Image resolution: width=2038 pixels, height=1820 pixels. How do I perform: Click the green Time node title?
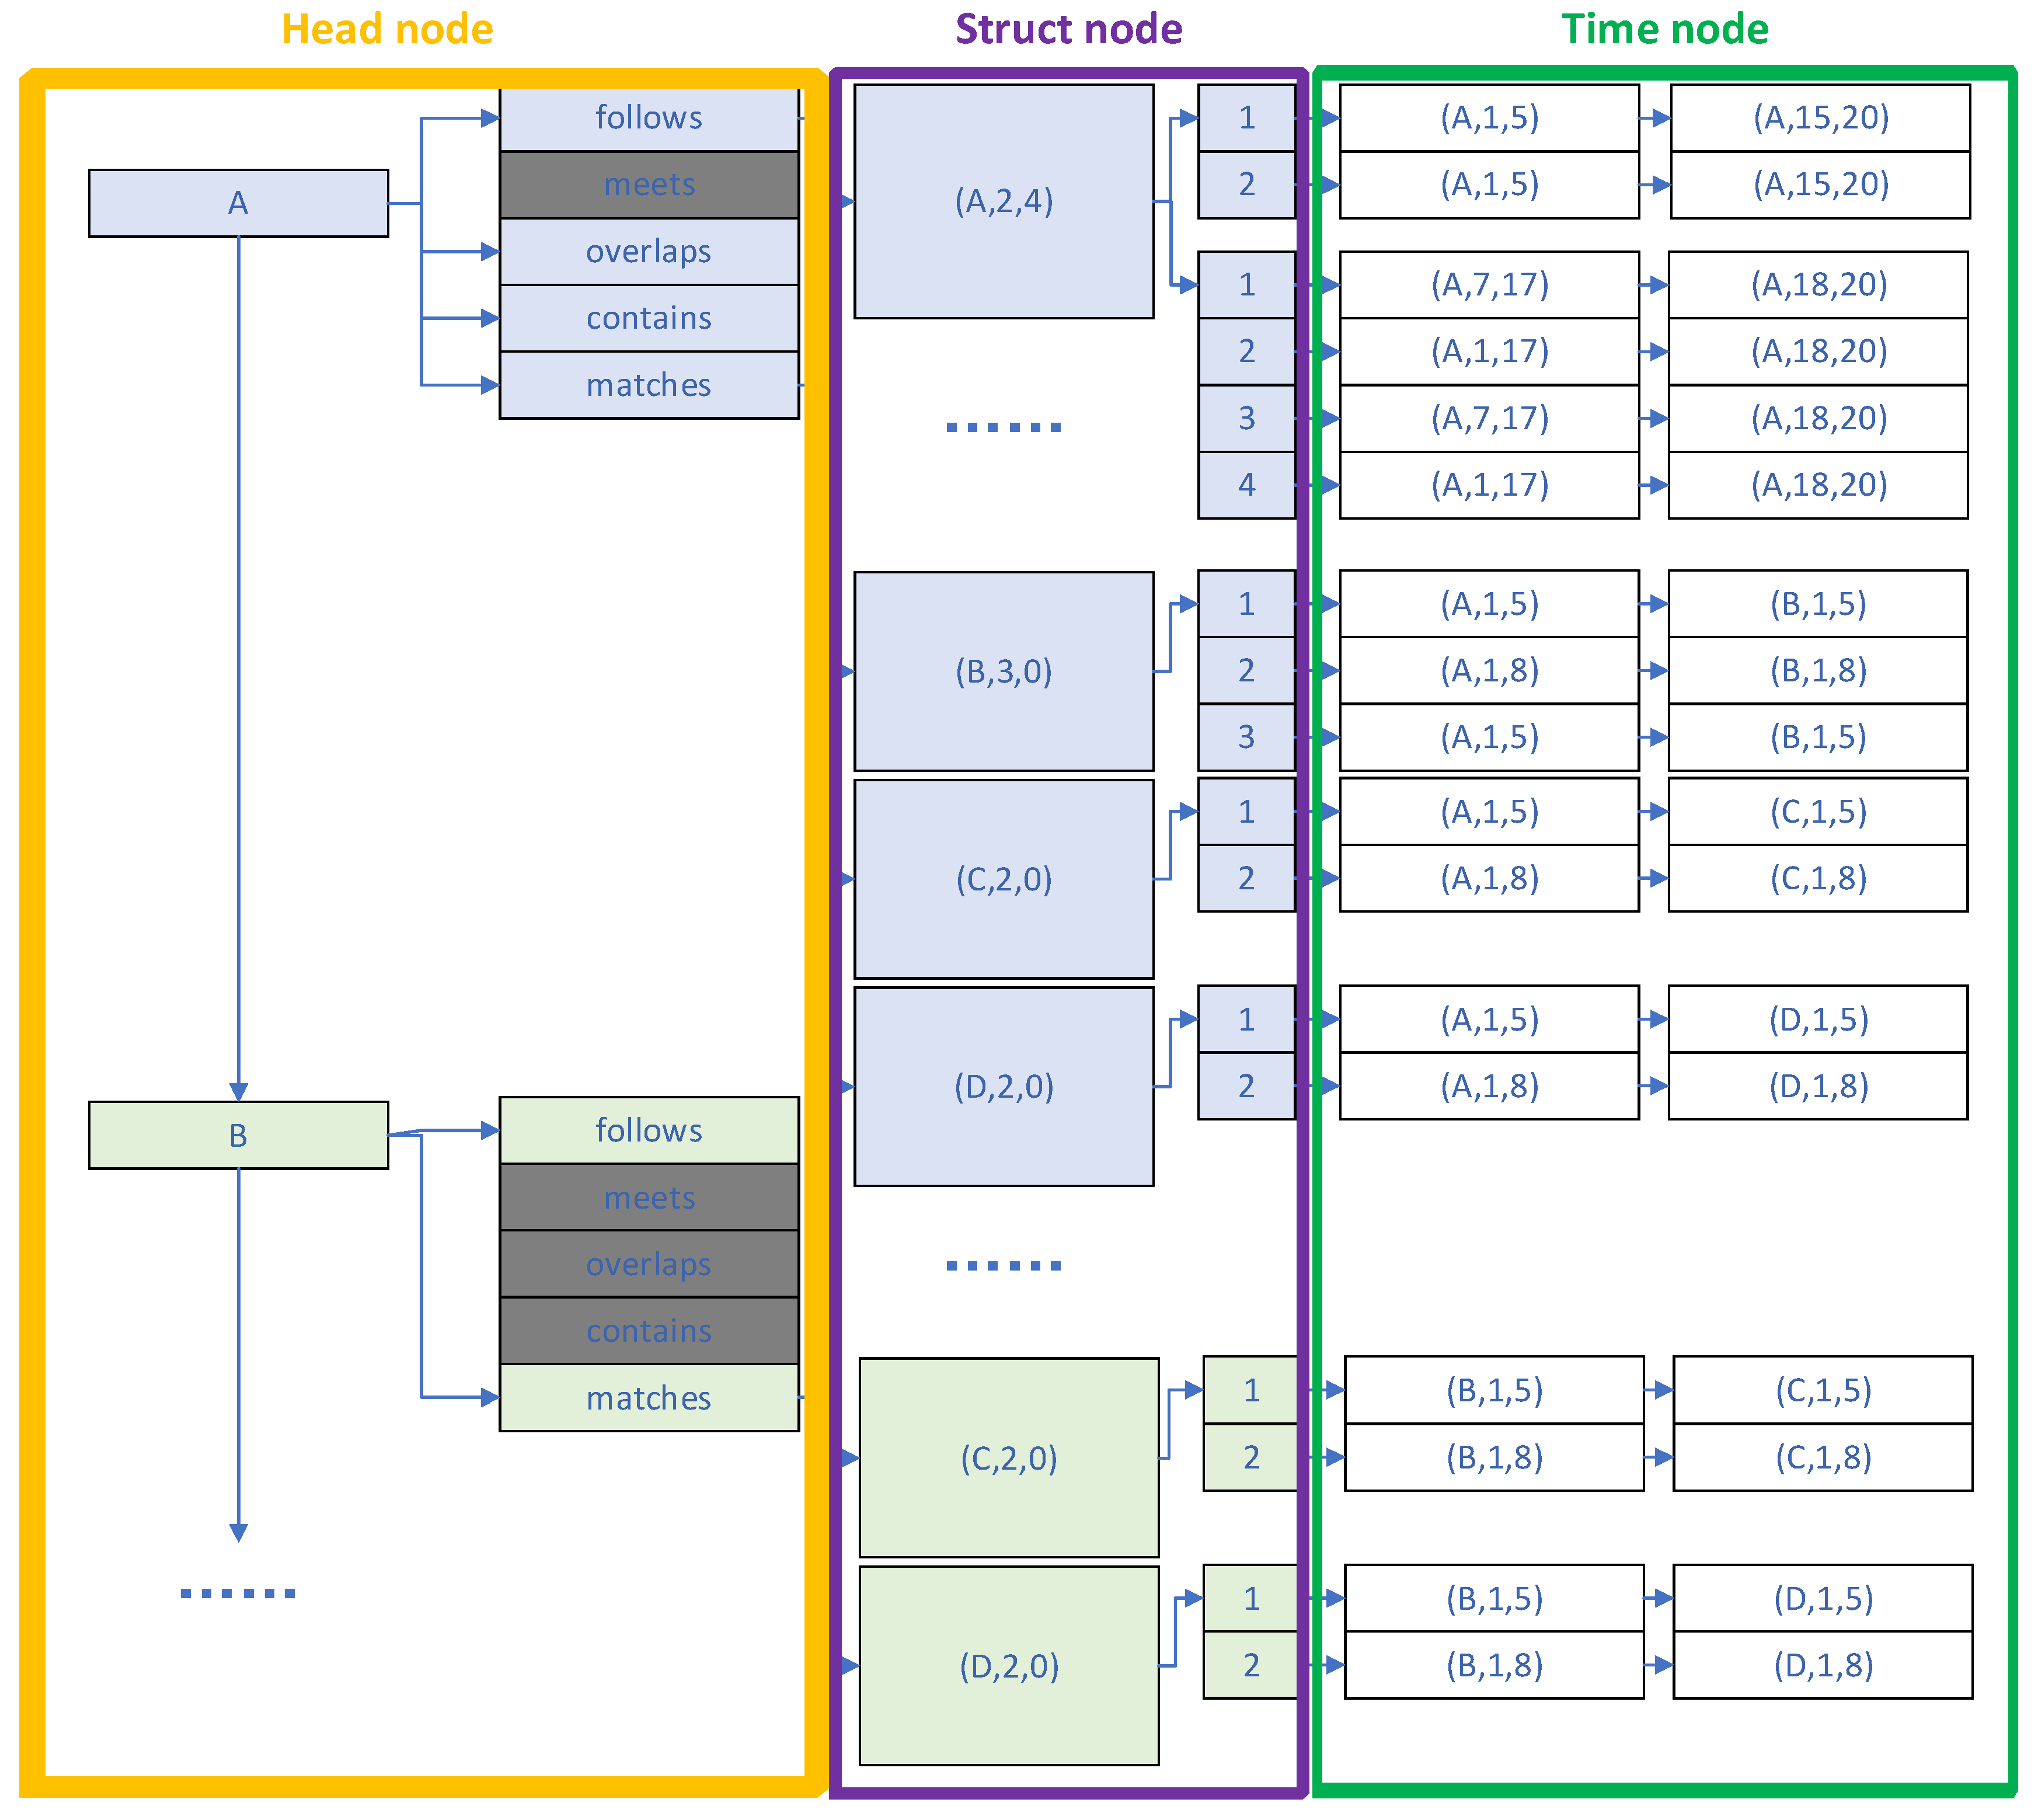point(1664,29)
